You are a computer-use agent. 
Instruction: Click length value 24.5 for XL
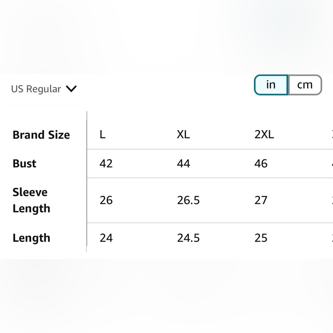tap(188, 238)
